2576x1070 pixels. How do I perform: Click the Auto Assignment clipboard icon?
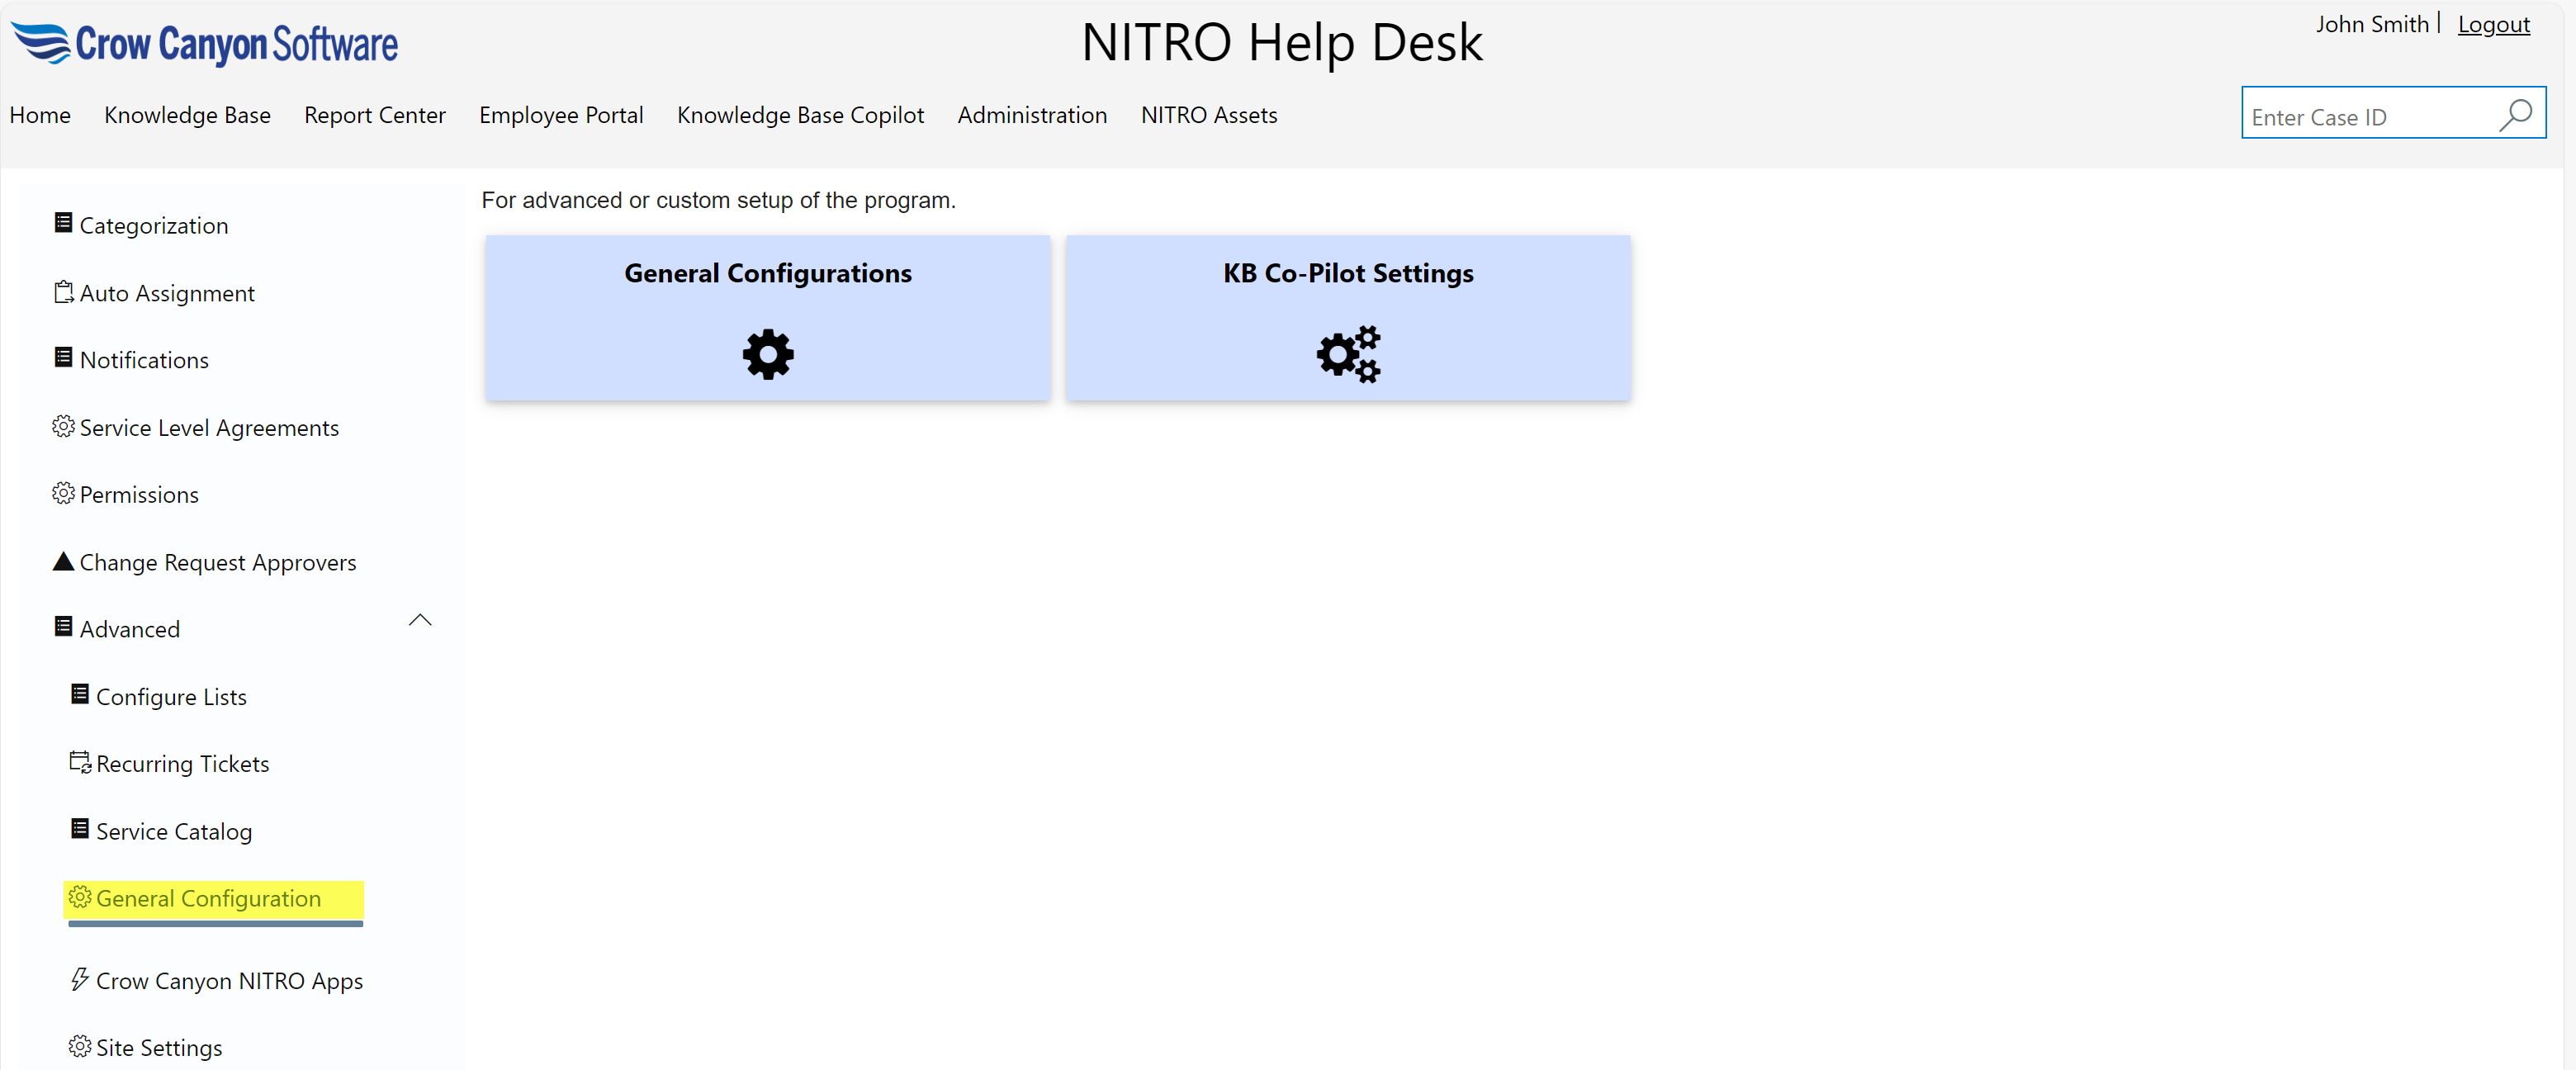(x=63, y=292)
